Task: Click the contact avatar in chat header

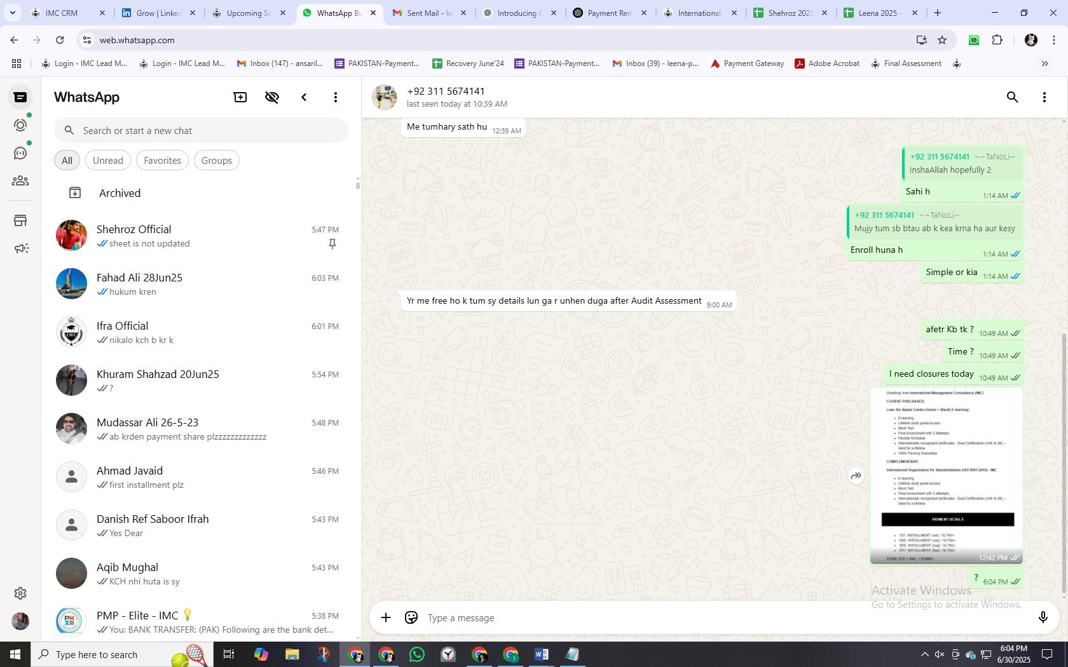Action: click(x=385, y=97)
